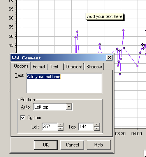Close the Add Comment dialog
This screenshot has width=146, height=157.
[109, 57]
